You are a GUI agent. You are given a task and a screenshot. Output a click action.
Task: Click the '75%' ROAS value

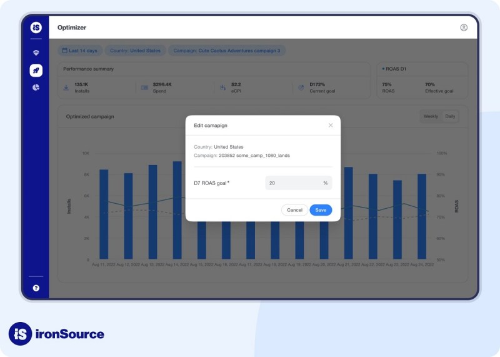[x=386, y=84]
